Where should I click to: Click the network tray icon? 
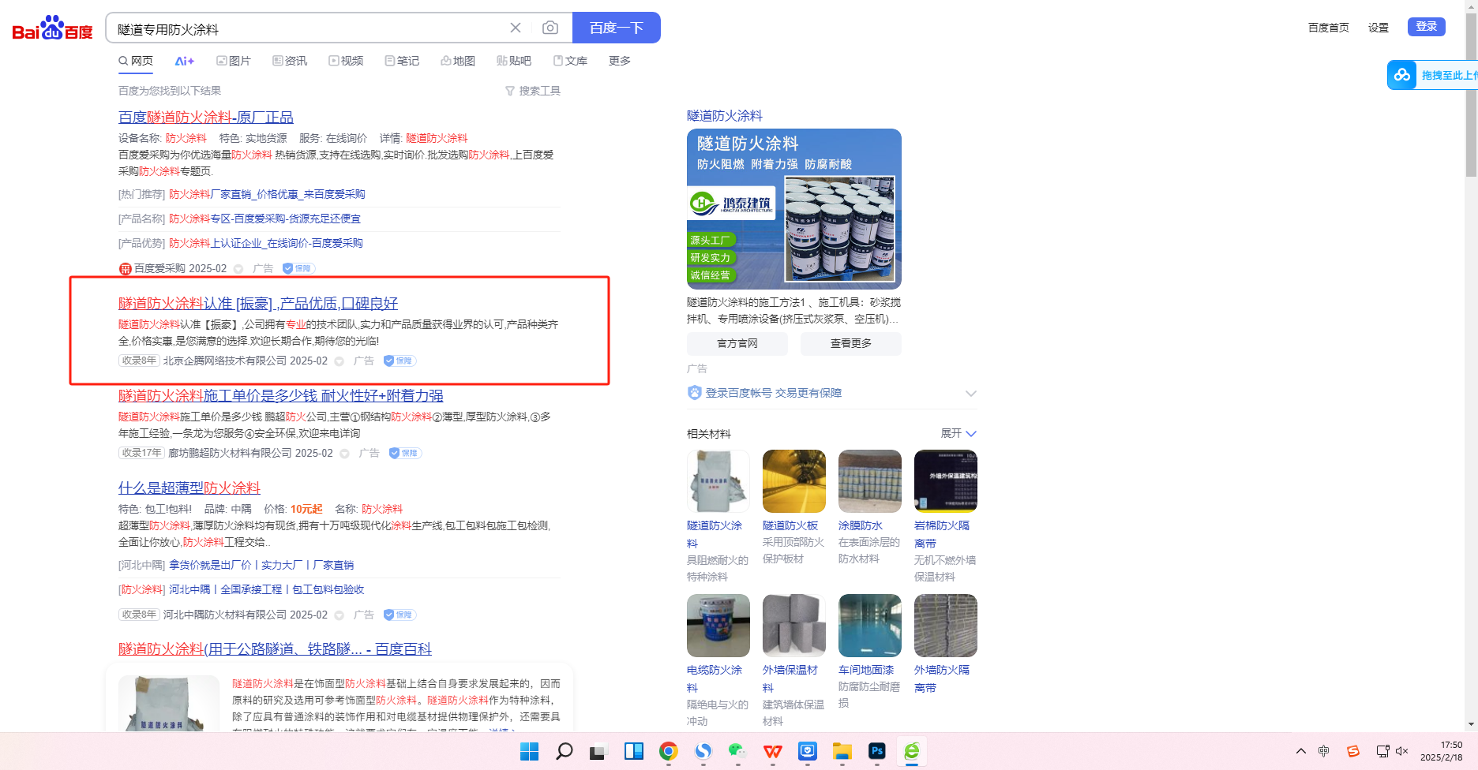[x=1382, y=751]
